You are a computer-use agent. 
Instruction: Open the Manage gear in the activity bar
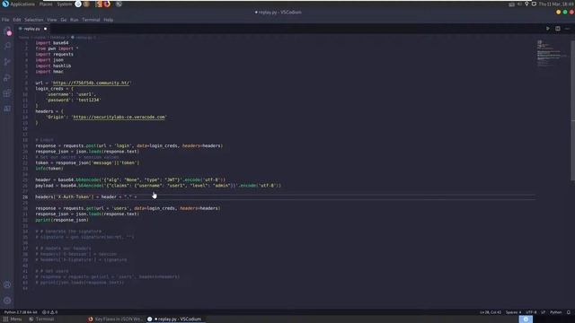pos(7,301)
